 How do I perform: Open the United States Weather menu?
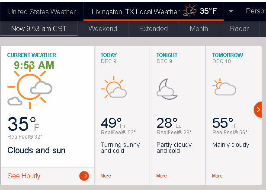[x=42, y=12]
